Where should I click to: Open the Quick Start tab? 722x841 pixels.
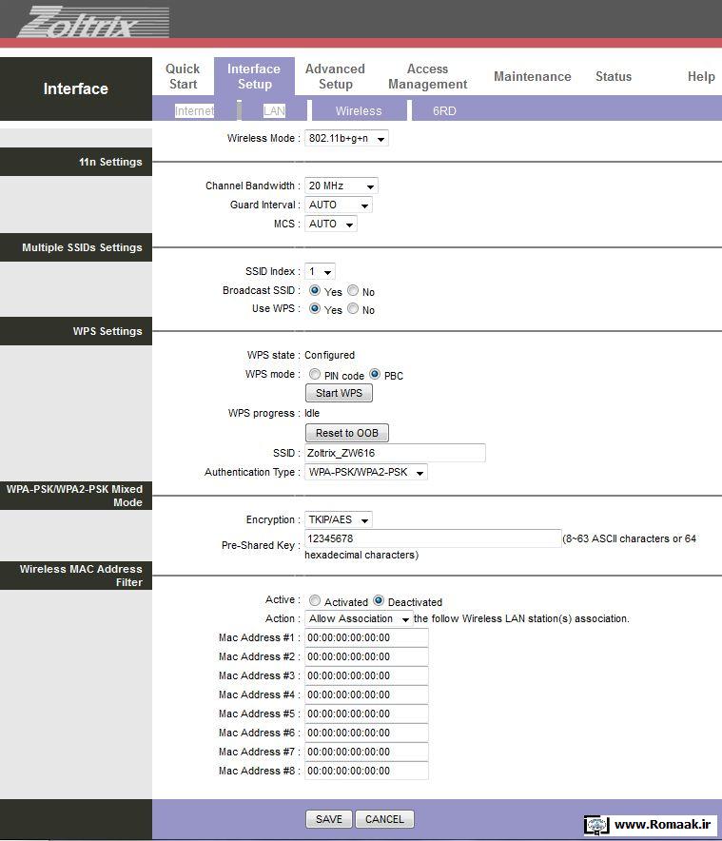click(183, 76)
